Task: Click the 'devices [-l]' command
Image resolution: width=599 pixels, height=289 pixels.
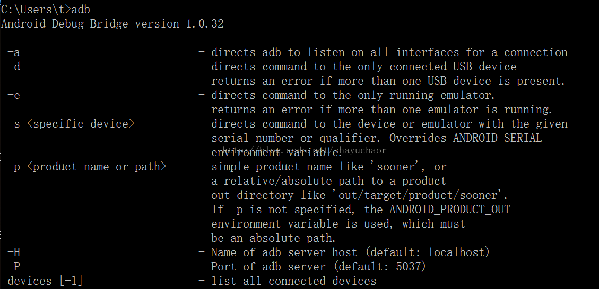Action: click(x=45, y=281)
